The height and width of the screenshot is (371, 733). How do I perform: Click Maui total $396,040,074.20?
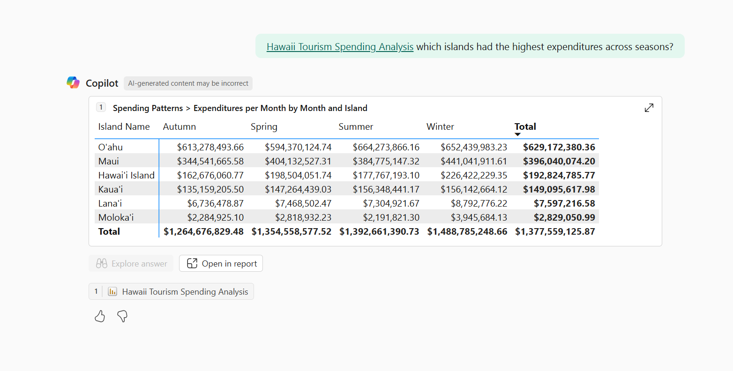point(559,161)
